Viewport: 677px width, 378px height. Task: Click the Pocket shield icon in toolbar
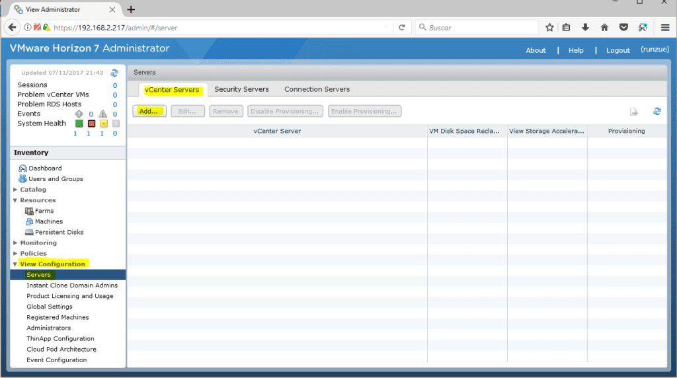623,28
